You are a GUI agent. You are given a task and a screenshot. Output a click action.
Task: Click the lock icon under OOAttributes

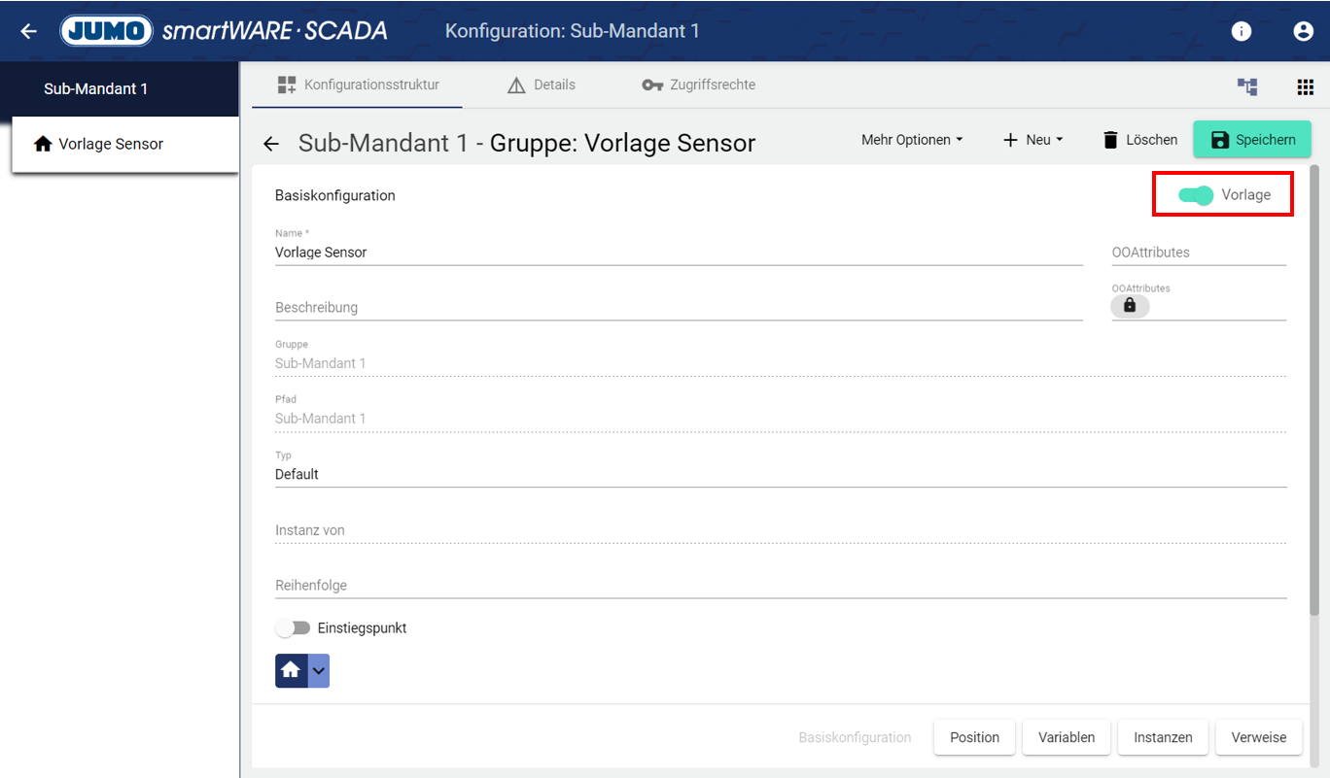pyautogui.click(x=1130, y=305)
